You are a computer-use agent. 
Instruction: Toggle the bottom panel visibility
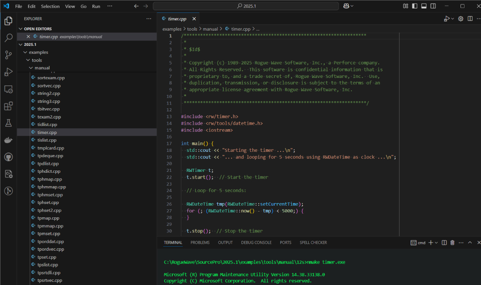pyautogui.click(x=424, y=6)
